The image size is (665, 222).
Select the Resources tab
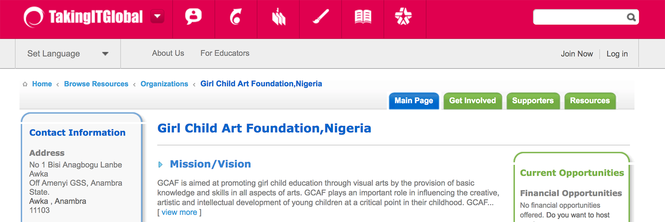(x=590, y=101)
